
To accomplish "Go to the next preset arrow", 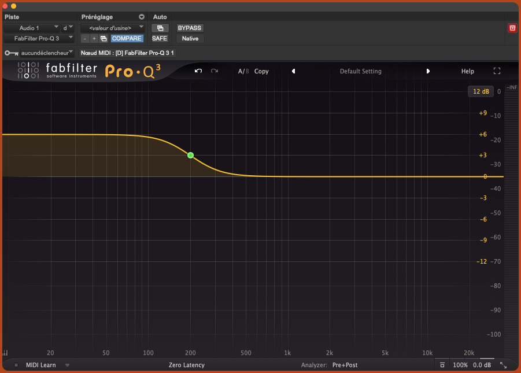I will click(428, 71).
